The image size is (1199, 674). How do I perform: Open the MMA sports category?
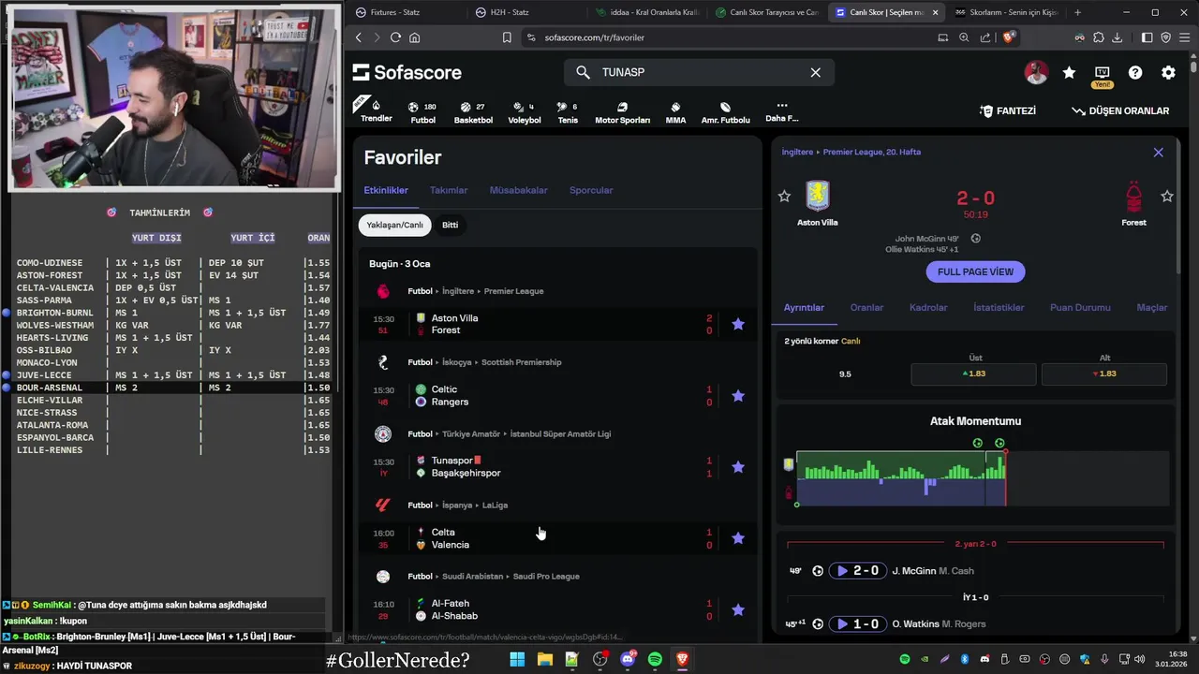[675, 112]
